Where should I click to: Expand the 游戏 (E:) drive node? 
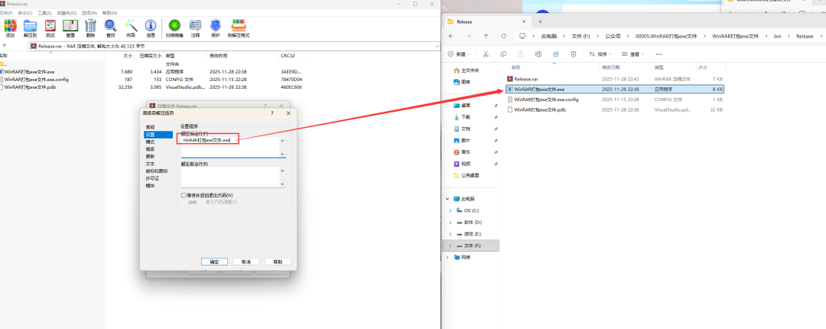[450, 233]
